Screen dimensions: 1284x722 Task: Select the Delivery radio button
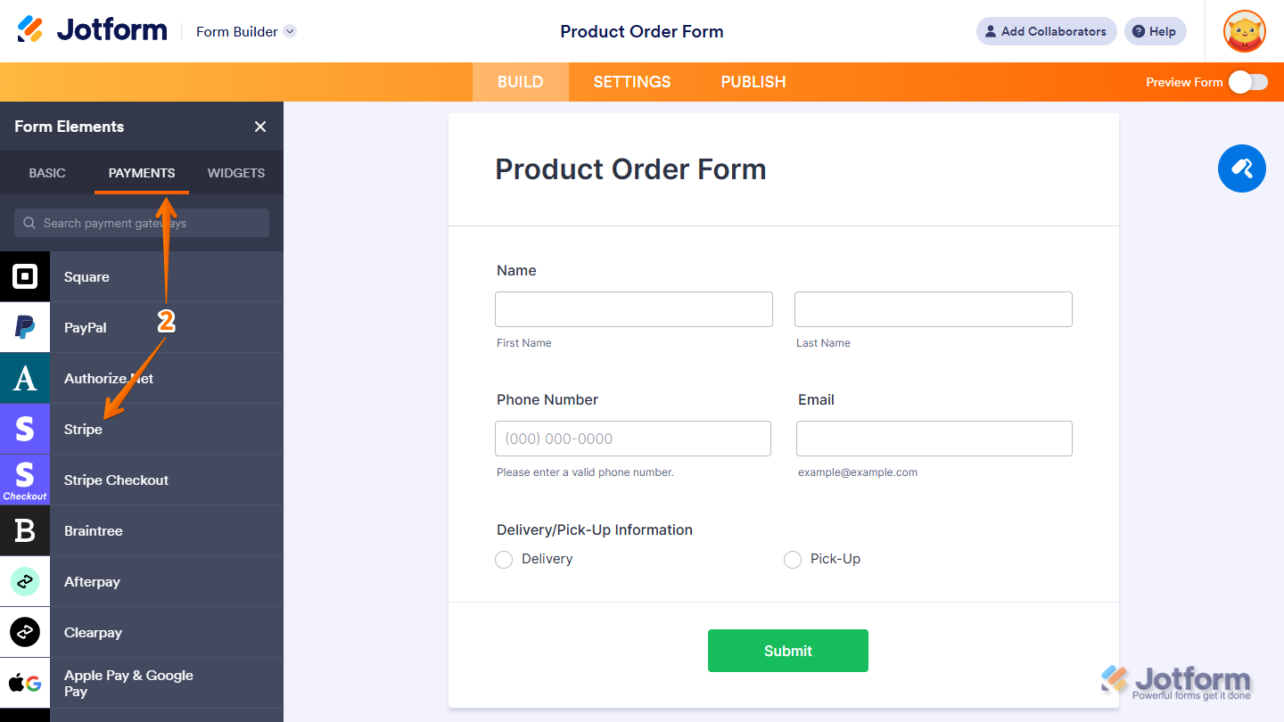(x=503, y=559)
